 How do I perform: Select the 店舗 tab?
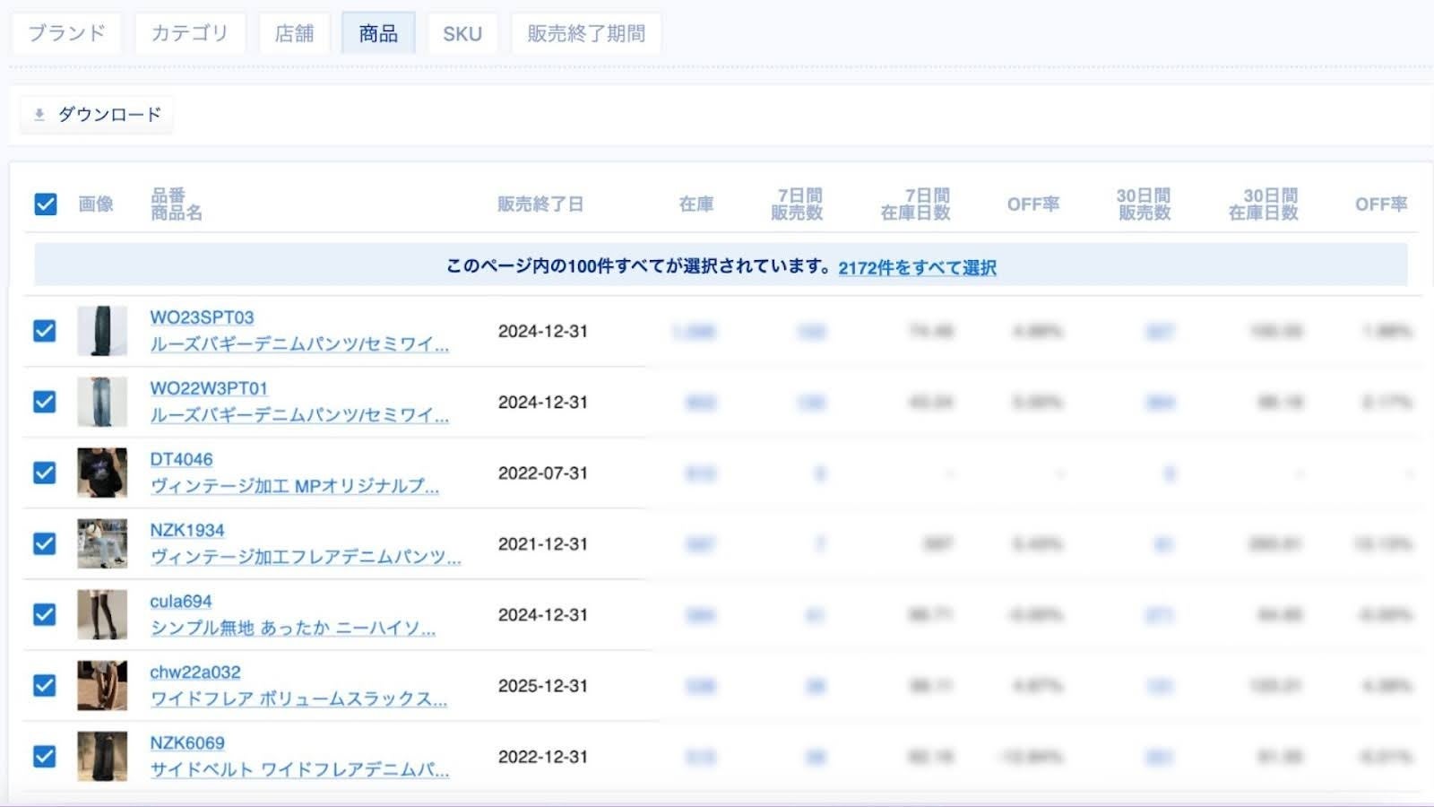tap(294, 34)
